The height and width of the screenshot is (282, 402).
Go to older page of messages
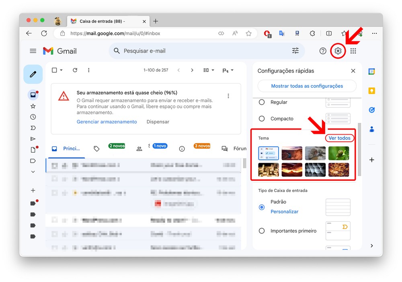point(192,70)
